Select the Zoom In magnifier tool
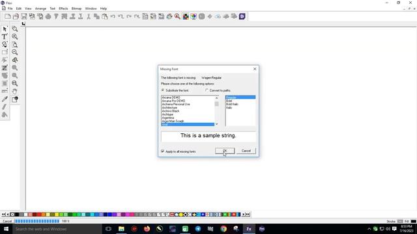 coord(14,36)
